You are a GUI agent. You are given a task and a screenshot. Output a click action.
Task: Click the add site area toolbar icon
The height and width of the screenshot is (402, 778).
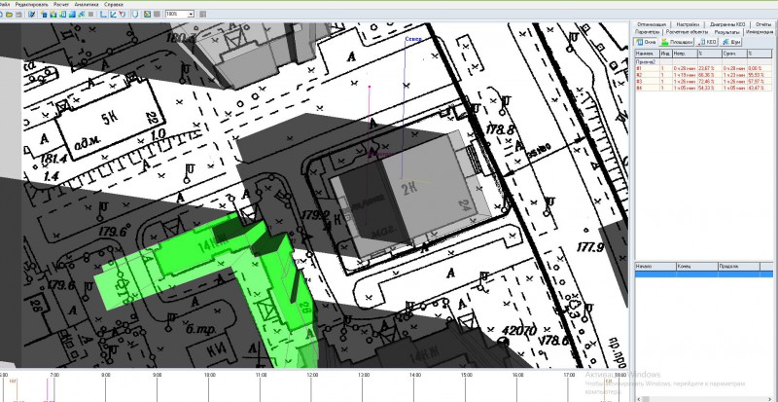[53, 14]
